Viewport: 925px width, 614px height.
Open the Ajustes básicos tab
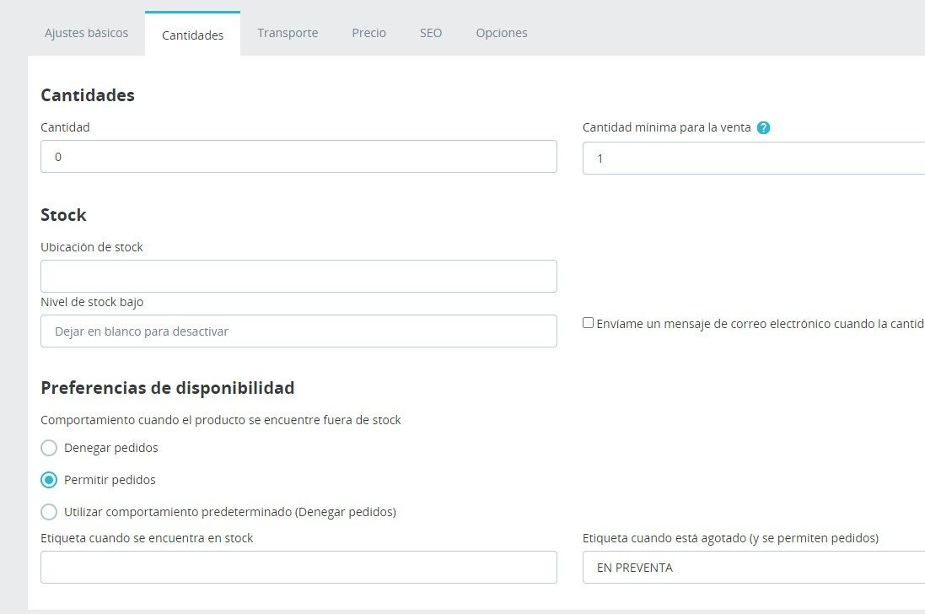click(86, 33)
